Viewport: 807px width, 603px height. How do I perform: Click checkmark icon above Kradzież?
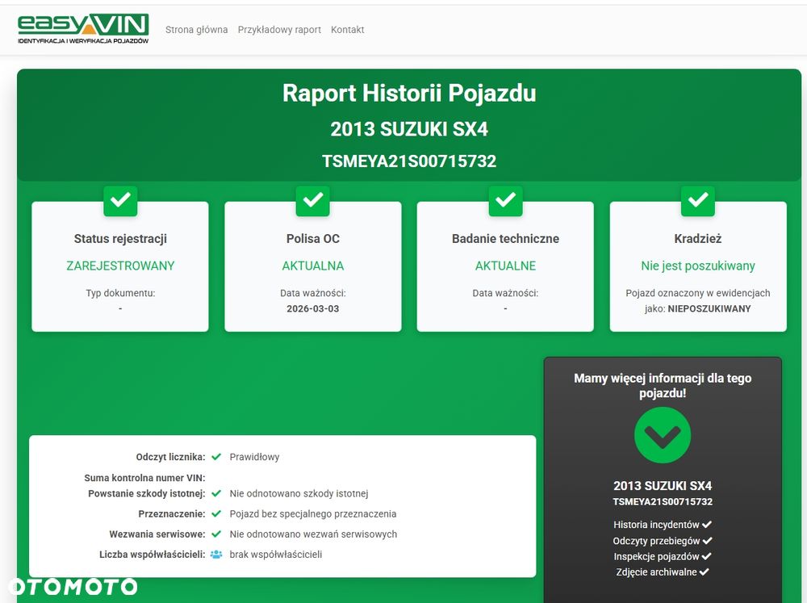tap(698, 201)
